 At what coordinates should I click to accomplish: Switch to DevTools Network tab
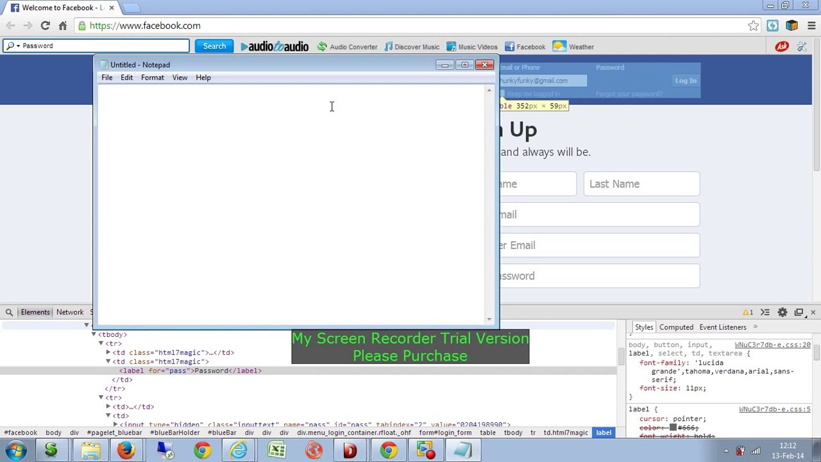click(70, 312)
